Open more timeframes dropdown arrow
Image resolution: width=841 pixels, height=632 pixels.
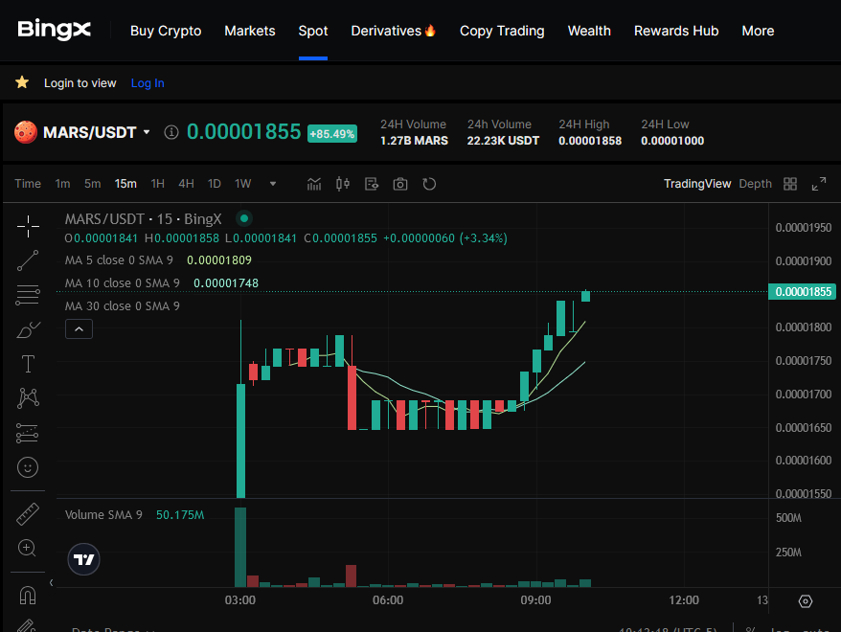272,184
